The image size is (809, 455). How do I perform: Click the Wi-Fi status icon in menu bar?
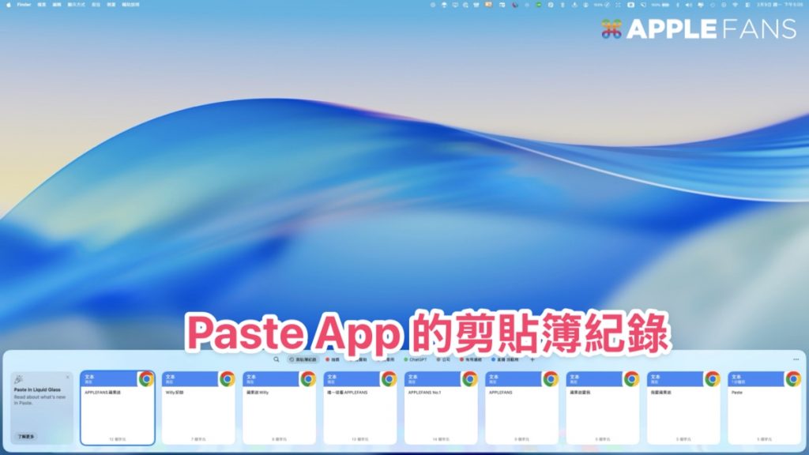736,5
